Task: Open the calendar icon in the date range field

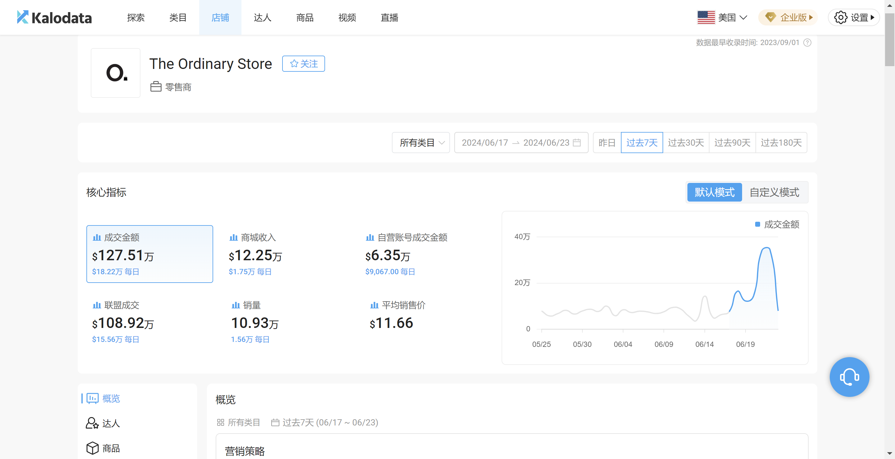Action: click(x=577, y=142)
